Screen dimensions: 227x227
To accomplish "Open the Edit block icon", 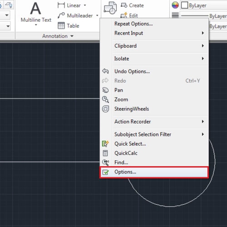I will pos(124,15).
